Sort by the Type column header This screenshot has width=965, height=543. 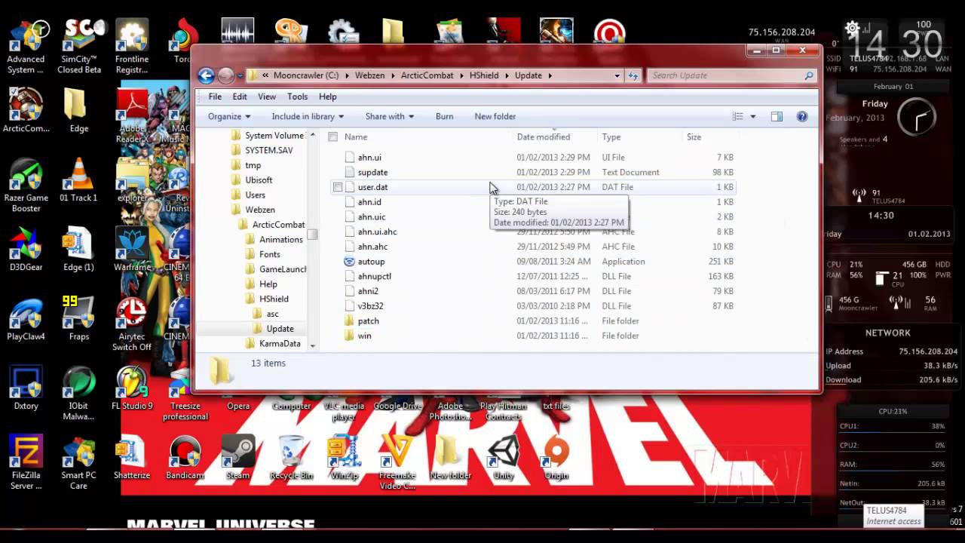tap(611, 137)
